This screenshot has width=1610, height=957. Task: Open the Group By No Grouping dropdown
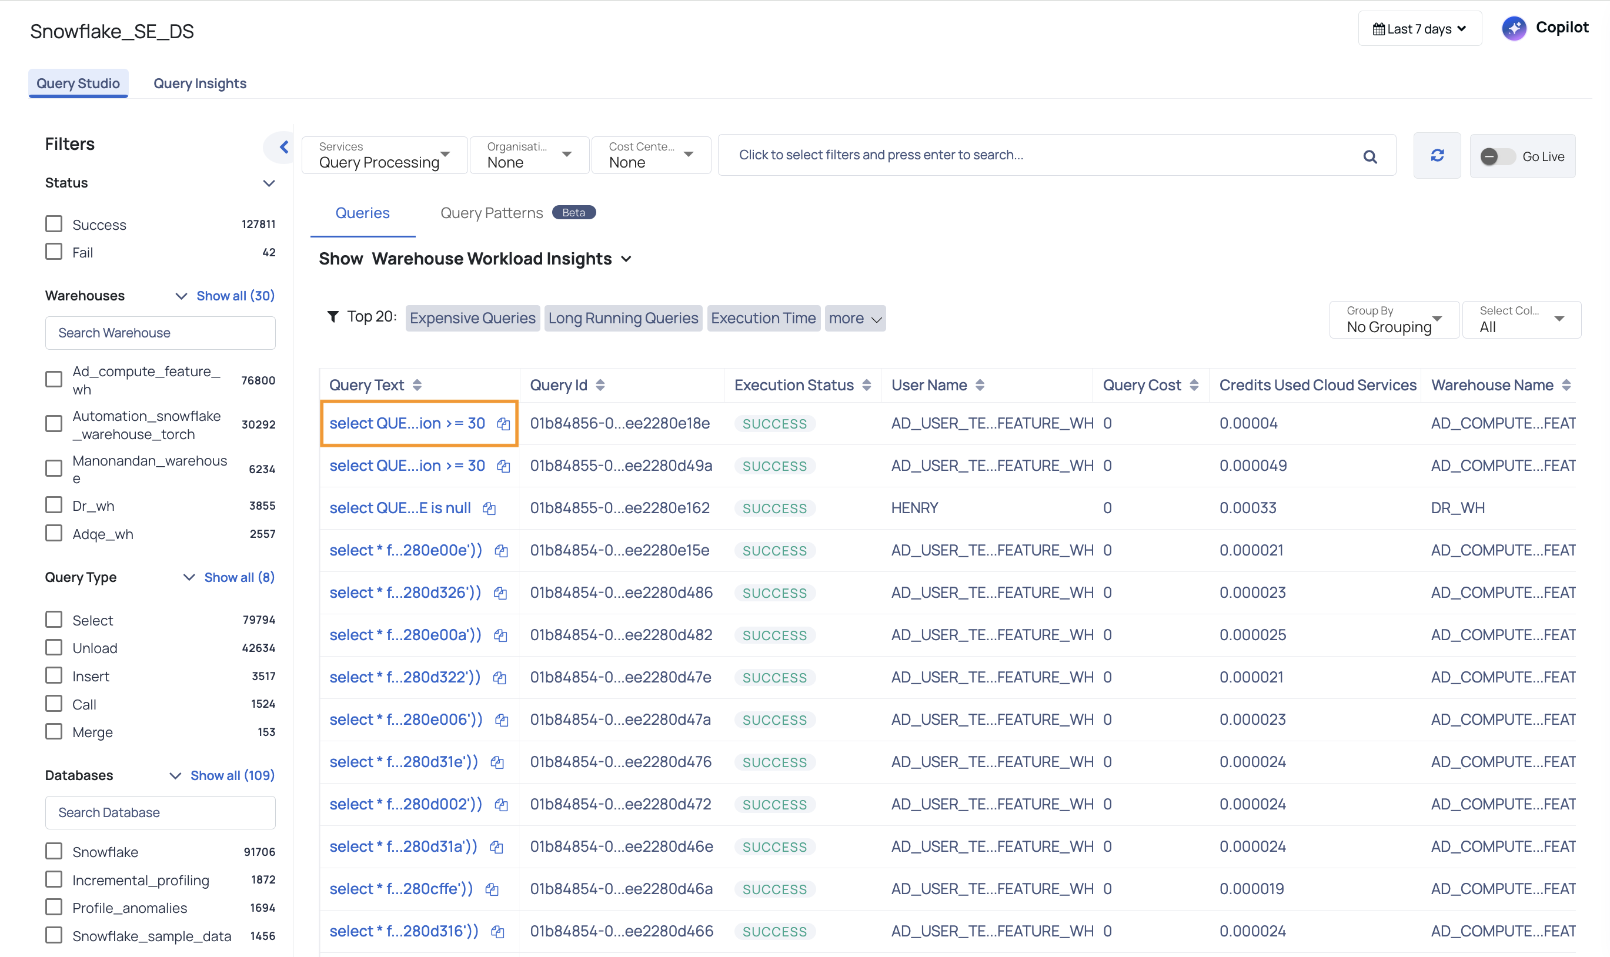tap(1394, 320)
